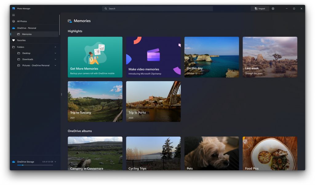Expand the Desktop folder chevron
Image resolution: width=315 pixels, height=185 pixels.
tap(55, 53)
